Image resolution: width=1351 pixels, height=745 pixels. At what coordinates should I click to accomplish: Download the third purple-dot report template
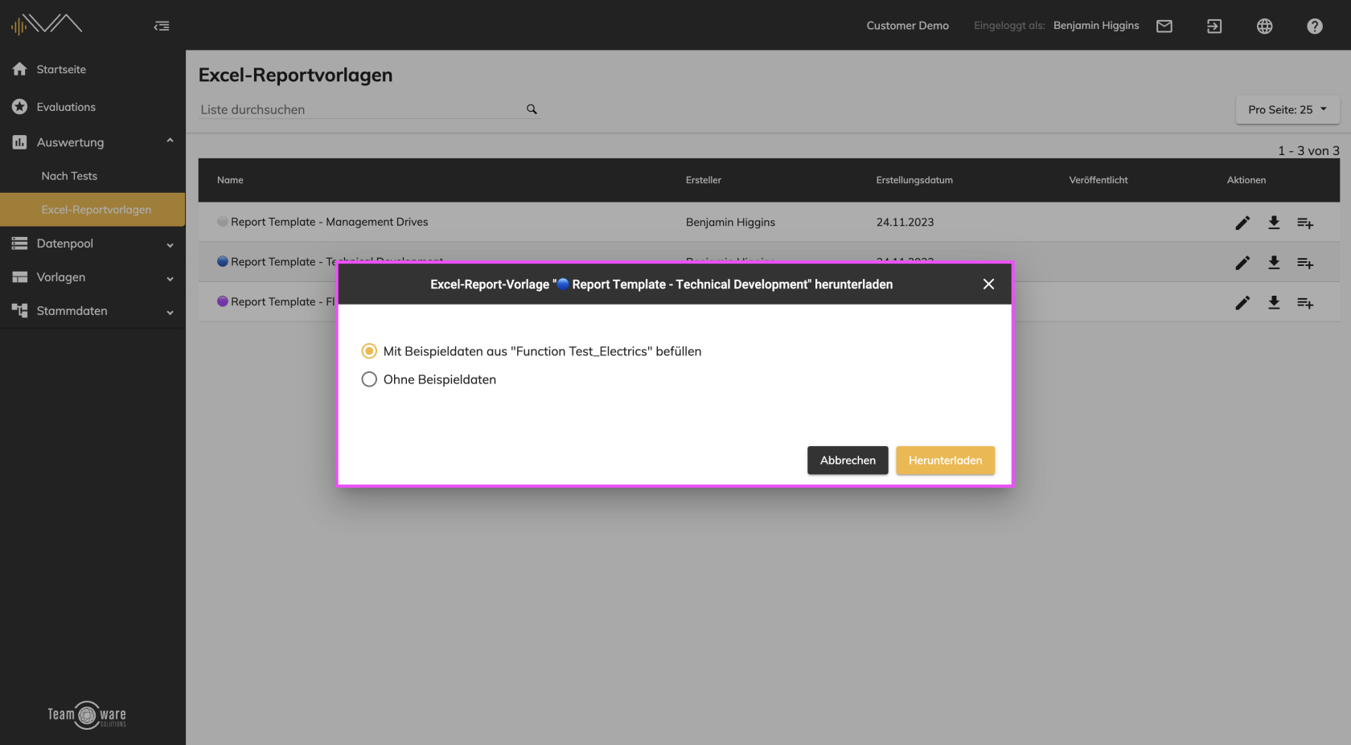point(1274,303)
